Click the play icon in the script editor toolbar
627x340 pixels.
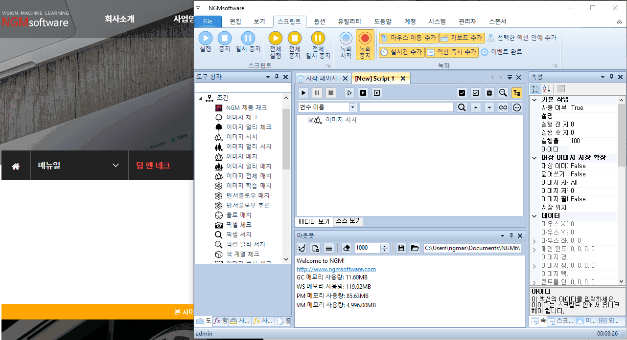coord(303,92)
